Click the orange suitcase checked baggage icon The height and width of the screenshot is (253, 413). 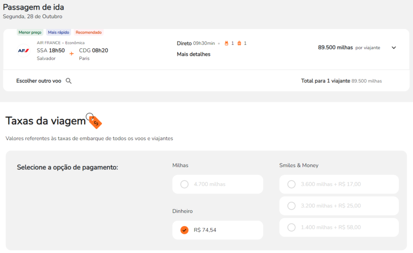(239, 43)
